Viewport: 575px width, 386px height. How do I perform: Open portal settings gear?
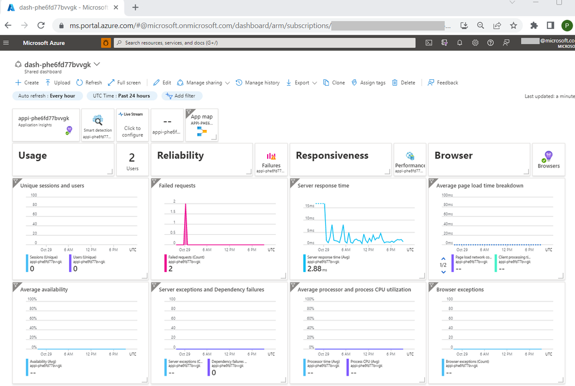tap(475, 43)
